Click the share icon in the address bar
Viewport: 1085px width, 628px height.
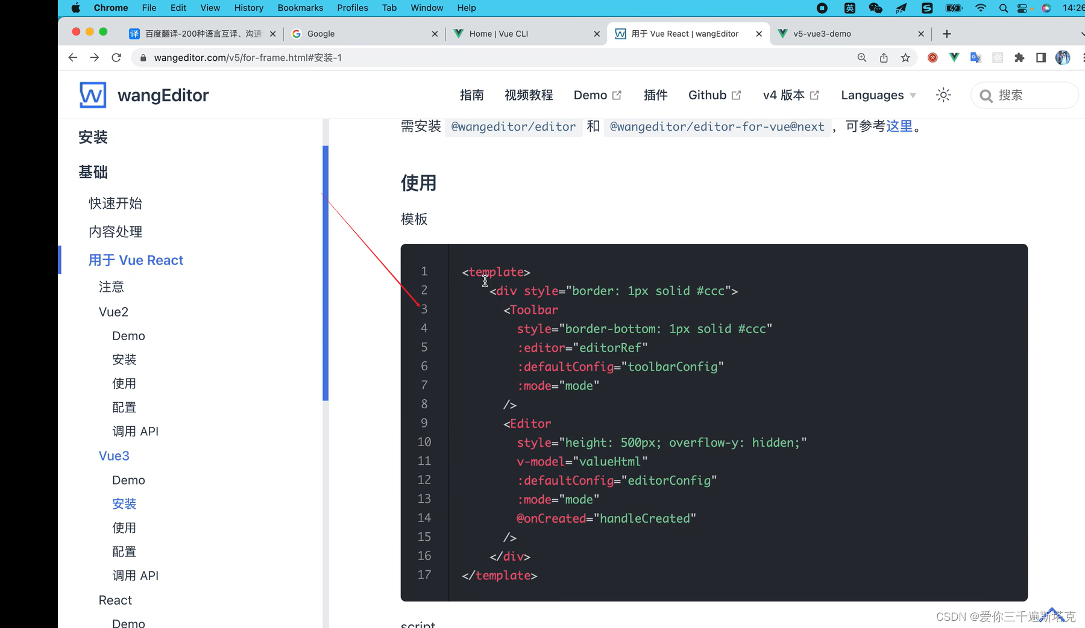click(x=884, y=58)
